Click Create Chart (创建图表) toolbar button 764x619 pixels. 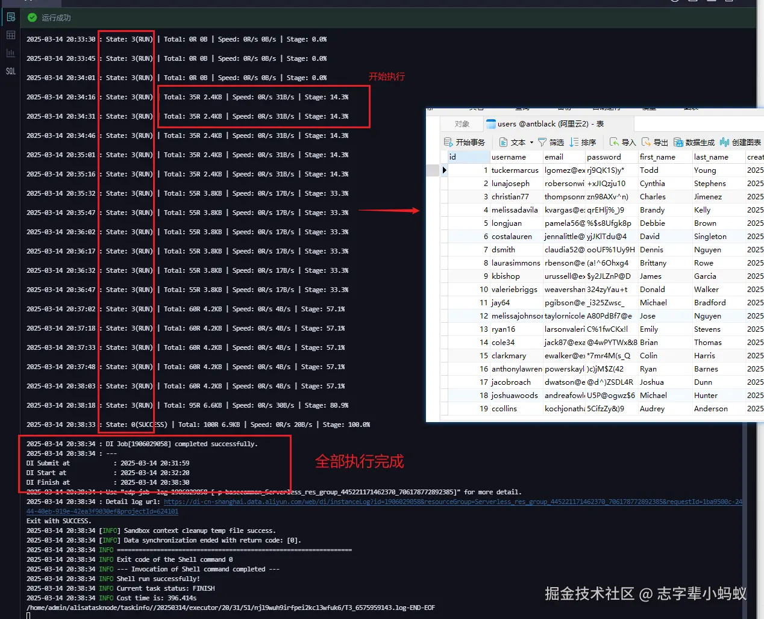[741, 142]
